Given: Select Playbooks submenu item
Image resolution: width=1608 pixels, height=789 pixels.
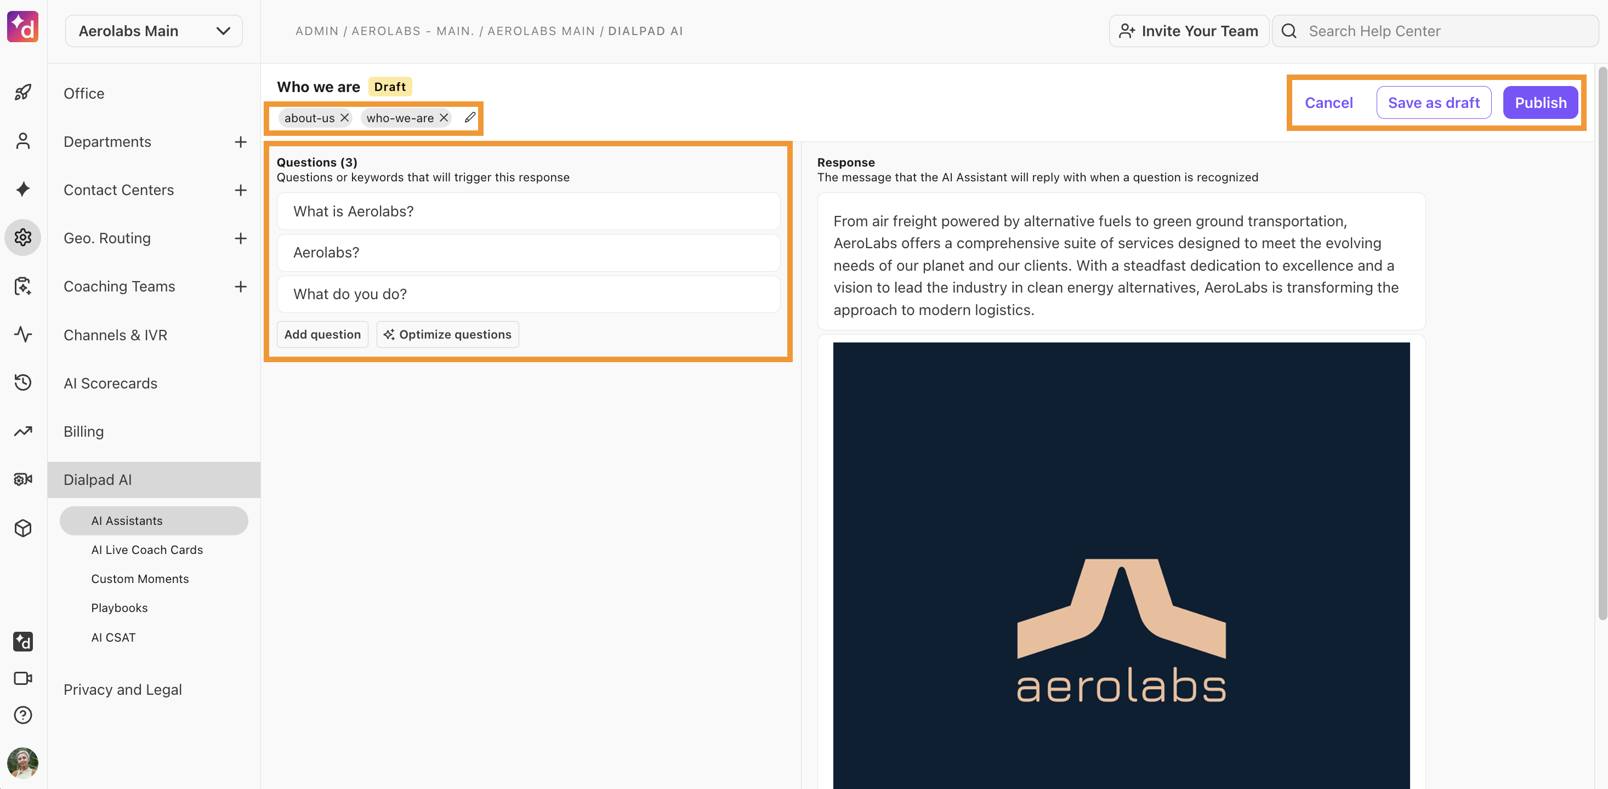Looking at the screenshot, I should click(x=119, y=608).
